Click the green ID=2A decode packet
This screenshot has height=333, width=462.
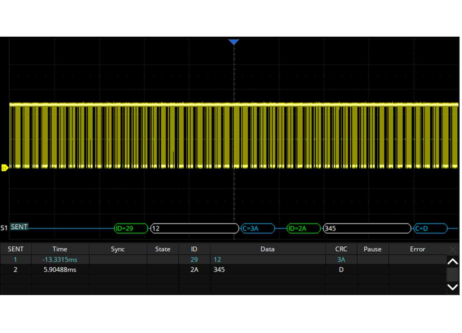[303, 228]
